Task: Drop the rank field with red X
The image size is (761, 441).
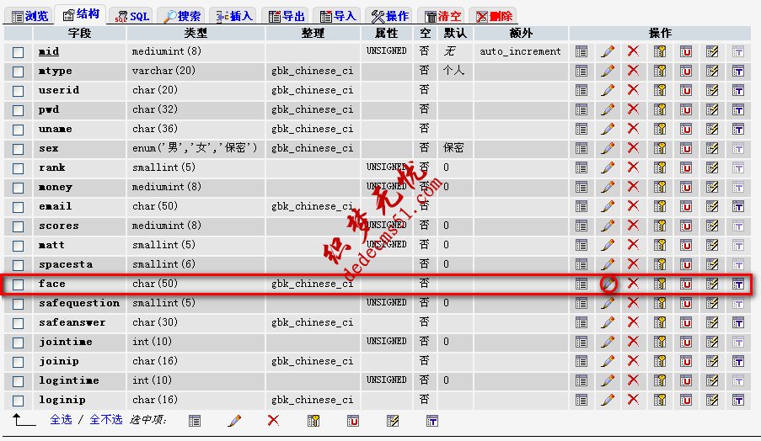Action: click(633, 167)
